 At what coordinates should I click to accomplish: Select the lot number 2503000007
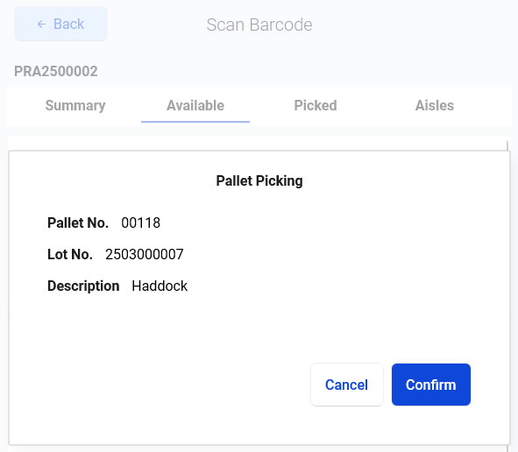(145, 254)
